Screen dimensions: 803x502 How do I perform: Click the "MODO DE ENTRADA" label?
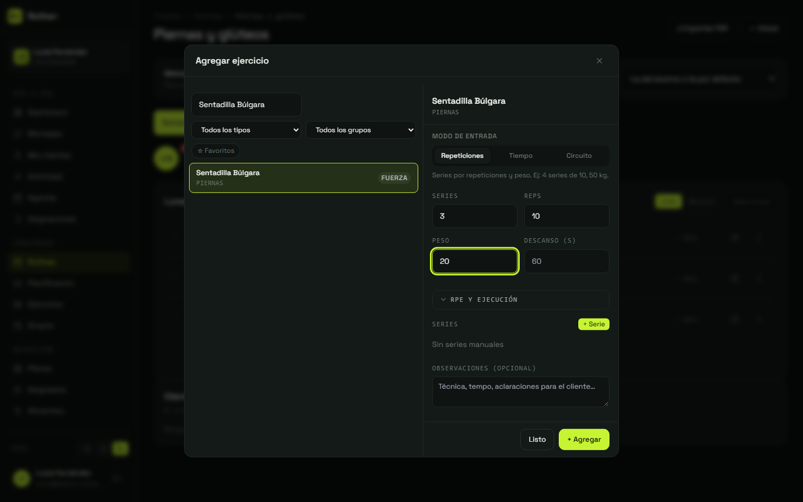tap(465, 136)
